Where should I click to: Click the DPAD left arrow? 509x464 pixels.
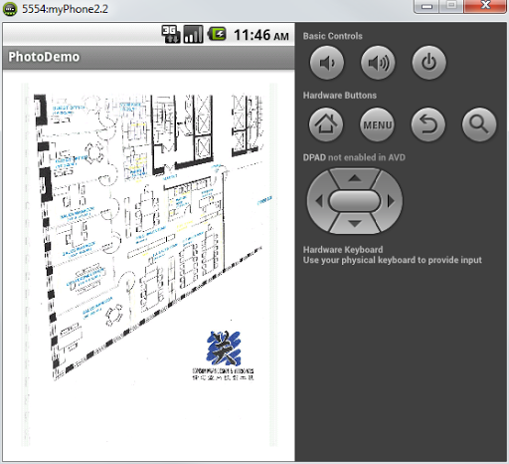(319, 201)
